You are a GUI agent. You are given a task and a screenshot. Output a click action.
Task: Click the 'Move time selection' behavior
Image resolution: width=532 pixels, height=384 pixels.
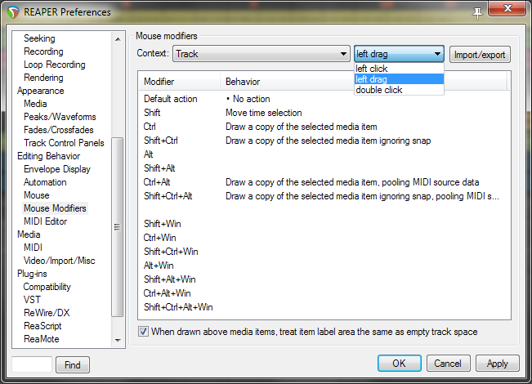pyautogui.click(x=264, y=113)
